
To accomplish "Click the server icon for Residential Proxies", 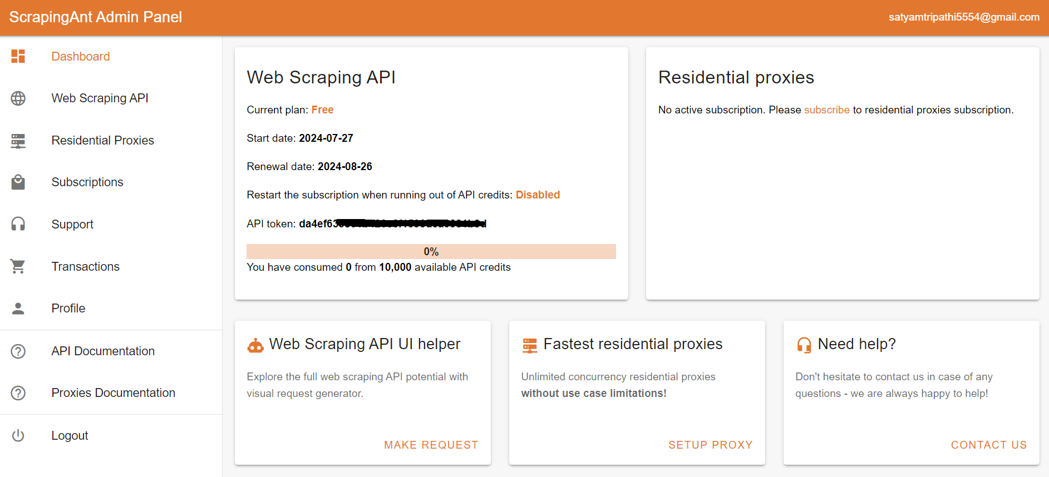I will point(18,141).
